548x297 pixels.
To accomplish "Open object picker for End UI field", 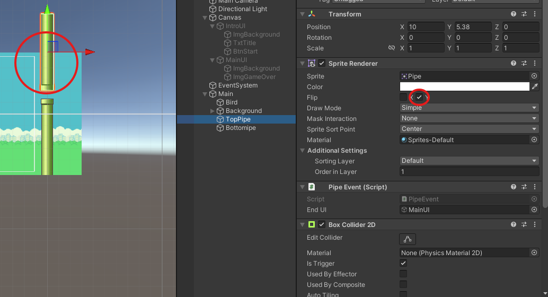I will (x=534, y=209).
